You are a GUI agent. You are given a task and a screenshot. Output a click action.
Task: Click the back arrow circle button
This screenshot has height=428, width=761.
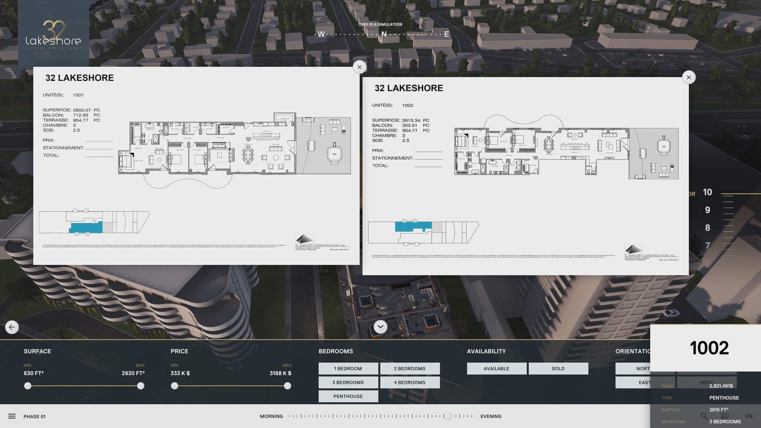coord(12,327)
